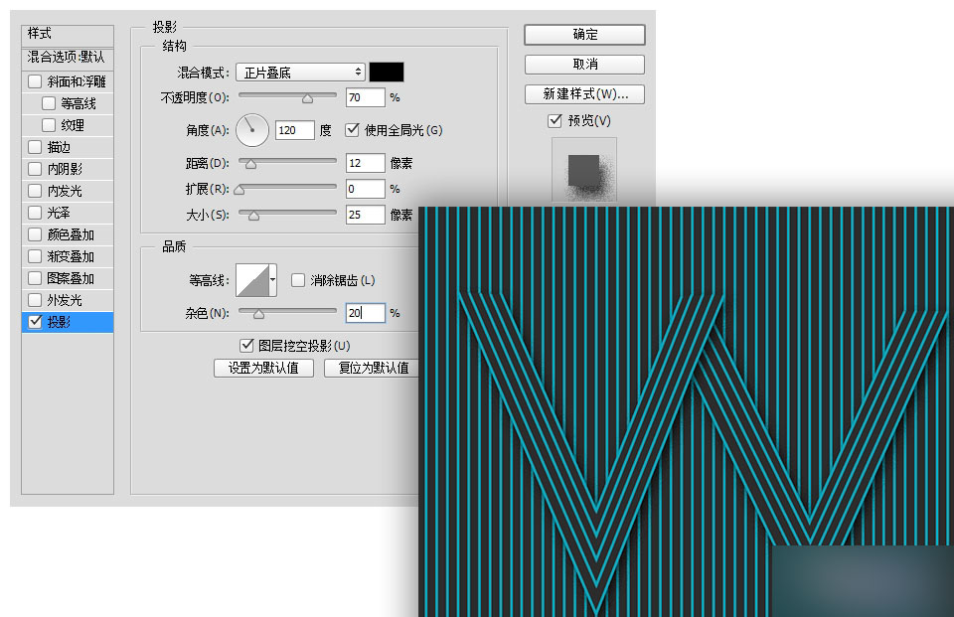
Task: Click the distance field showing 12
Action: pyautogui.click(x=365, y=163)
